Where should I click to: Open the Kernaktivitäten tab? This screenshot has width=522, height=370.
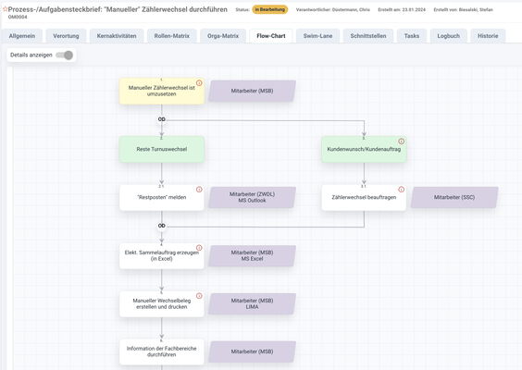tap(117, 36)
